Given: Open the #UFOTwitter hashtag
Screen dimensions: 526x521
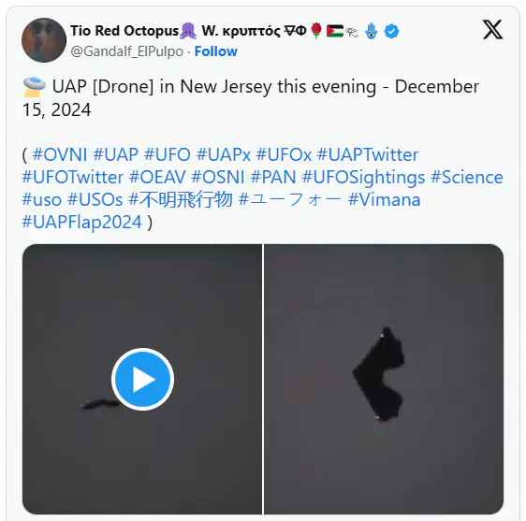Looking at the screenshot, I should 73,178.
